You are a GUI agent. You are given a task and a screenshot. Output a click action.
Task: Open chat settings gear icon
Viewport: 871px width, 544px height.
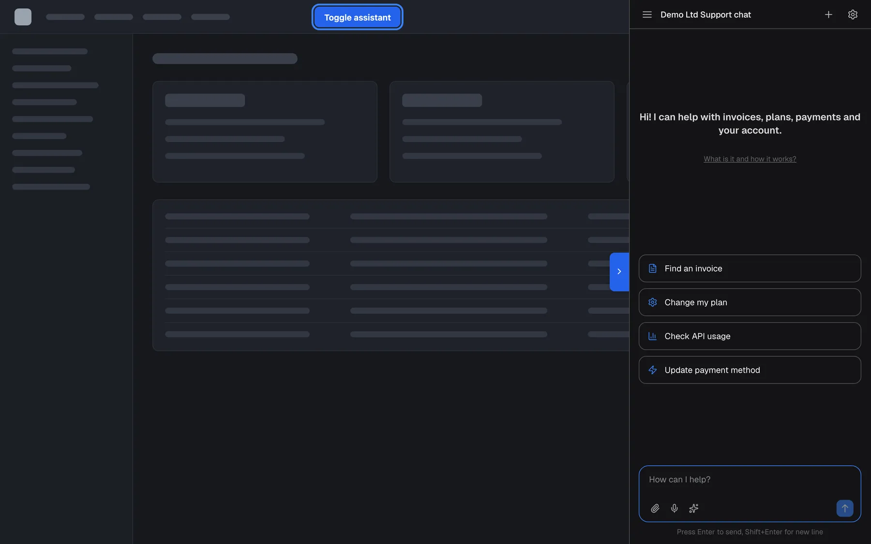853,15
